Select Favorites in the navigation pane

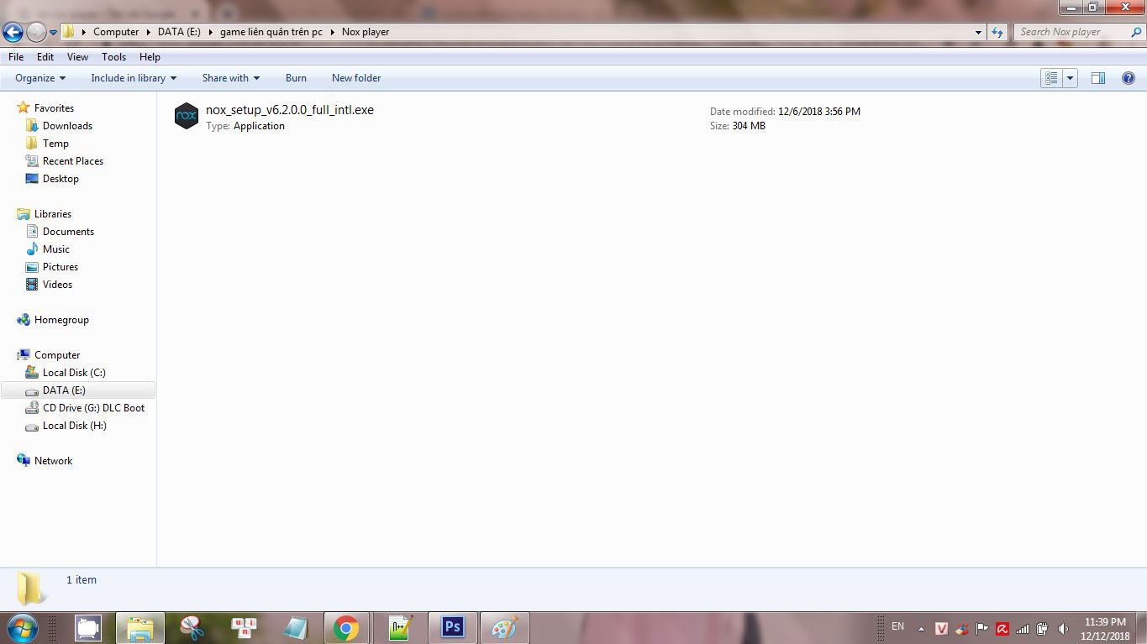coord(54,108)
